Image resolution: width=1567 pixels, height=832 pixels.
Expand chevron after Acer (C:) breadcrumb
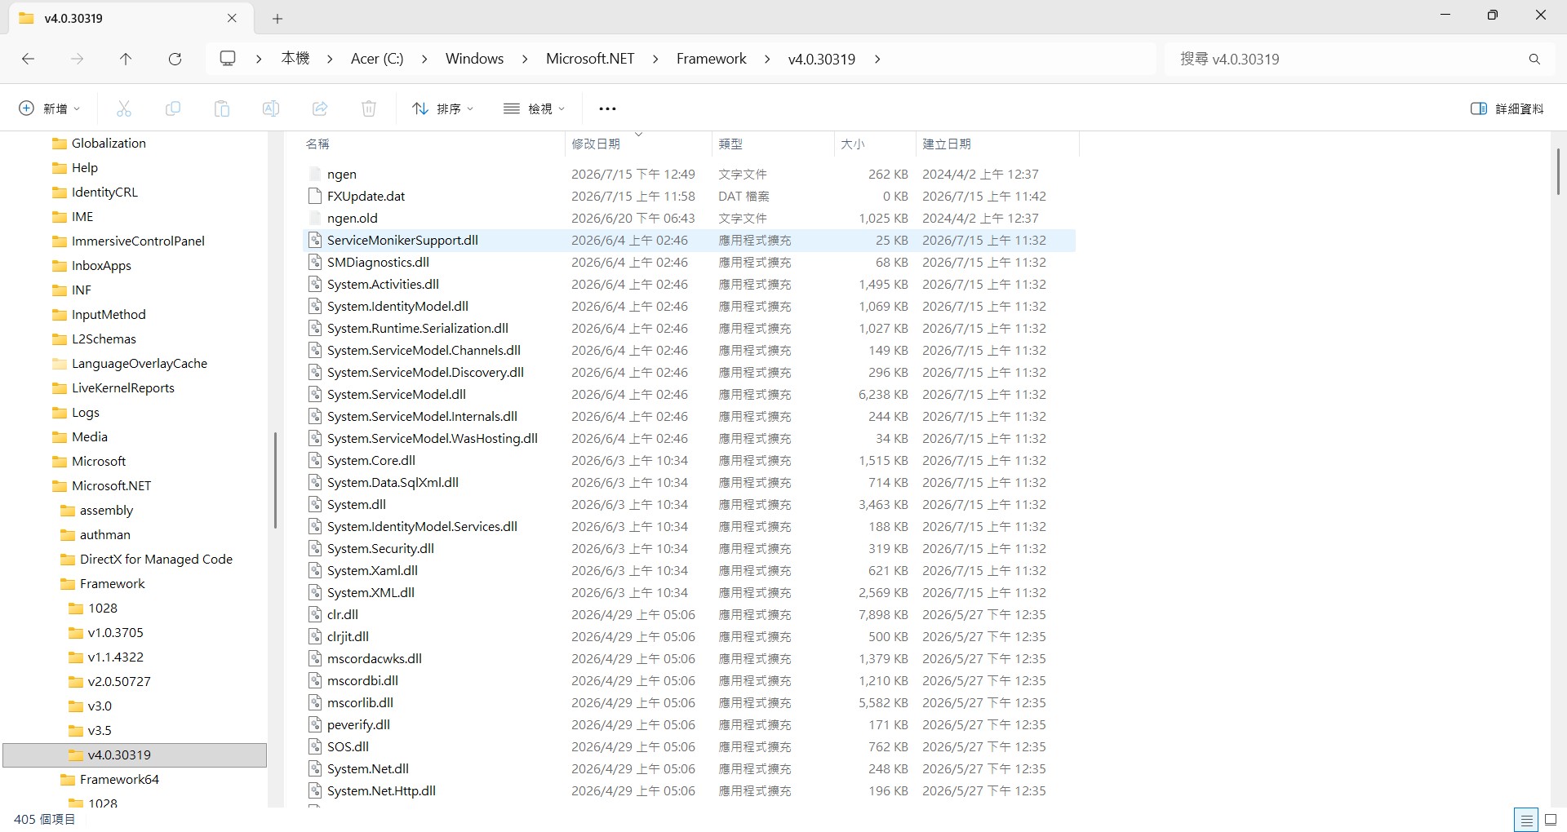pos(424,59)
